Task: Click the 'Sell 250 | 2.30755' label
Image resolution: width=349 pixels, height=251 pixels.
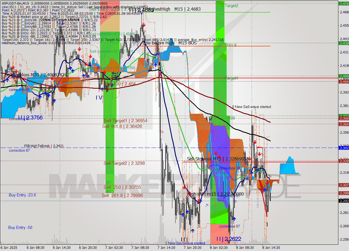Action: pyautogui.click(x=122, y=187)
